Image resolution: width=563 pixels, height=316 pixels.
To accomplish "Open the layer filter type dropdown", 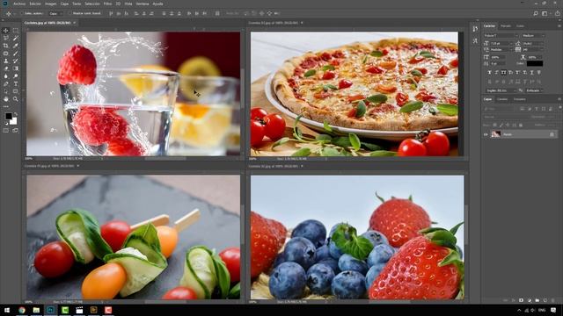I will pos(499,109).
